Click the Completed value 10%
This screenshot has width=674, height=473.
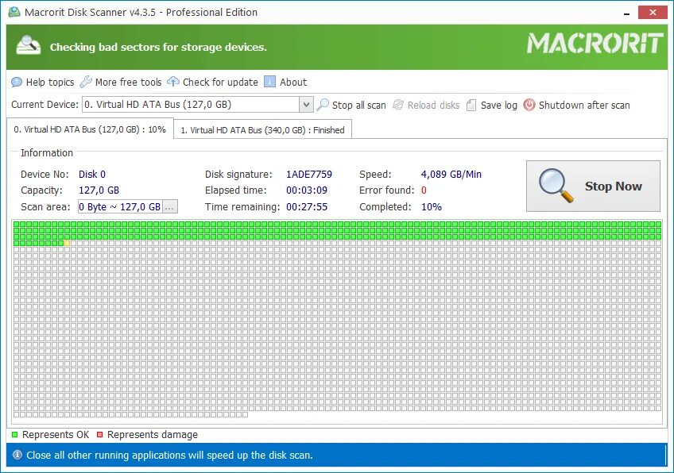pos(431,207)
